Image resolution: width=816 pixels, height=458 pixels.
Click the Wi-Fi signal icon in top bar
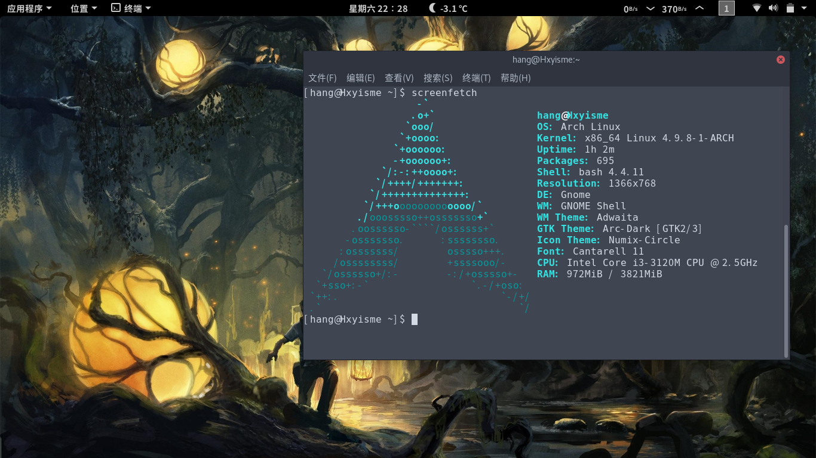point(757,8)
